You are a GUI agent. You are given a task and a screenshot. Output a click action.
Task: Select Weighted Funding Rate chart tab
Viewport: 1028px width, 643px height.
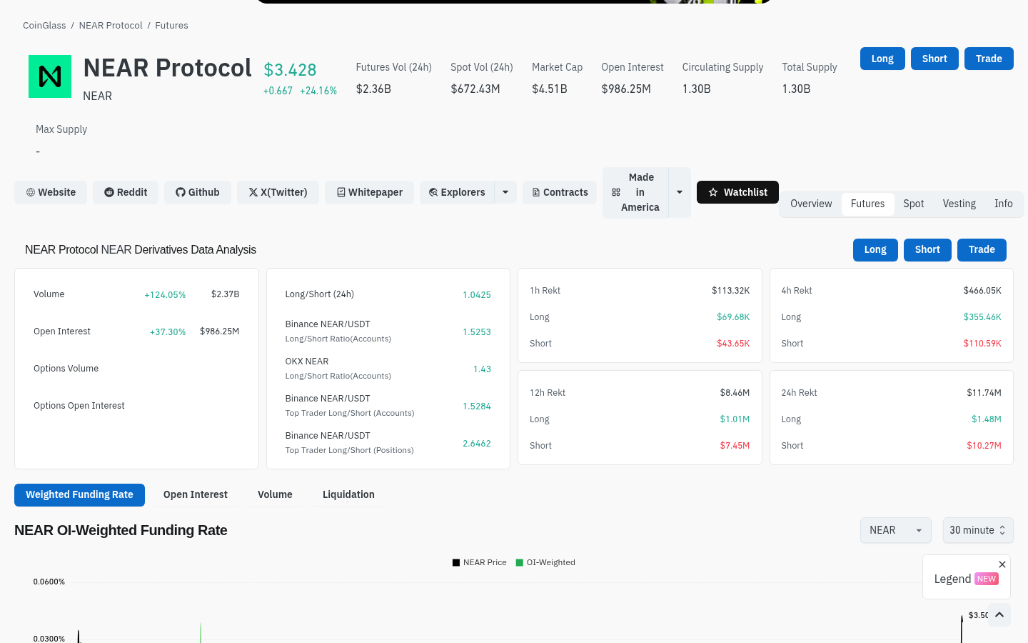pyautogui.click(x=79, y=495)
